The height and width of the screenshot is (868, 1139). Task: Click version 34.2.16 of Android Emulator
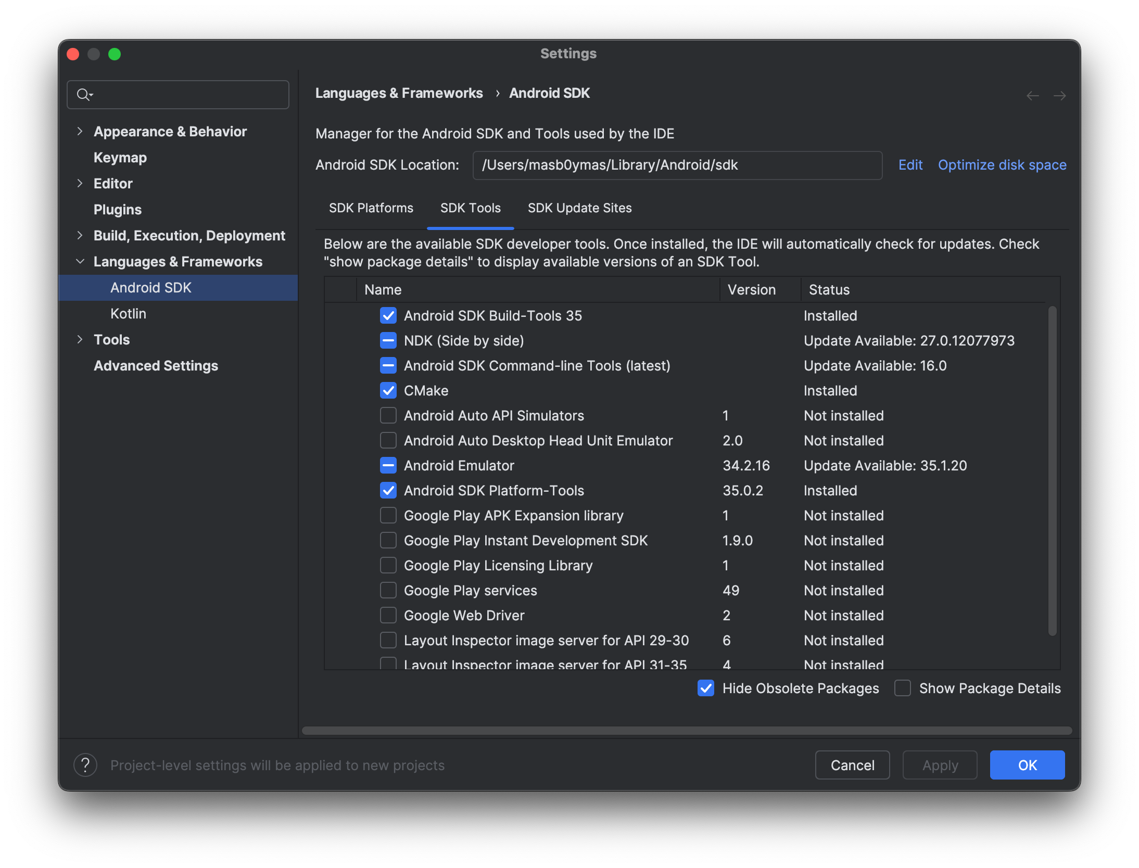coord(746,466)
